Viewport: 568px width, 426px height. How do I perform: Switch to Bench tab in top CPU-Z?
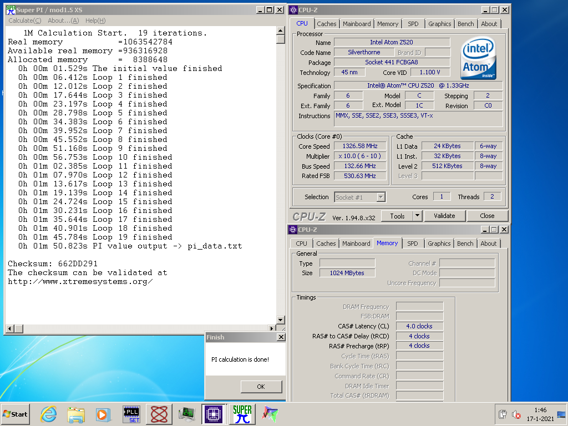[x=465, y=24]
